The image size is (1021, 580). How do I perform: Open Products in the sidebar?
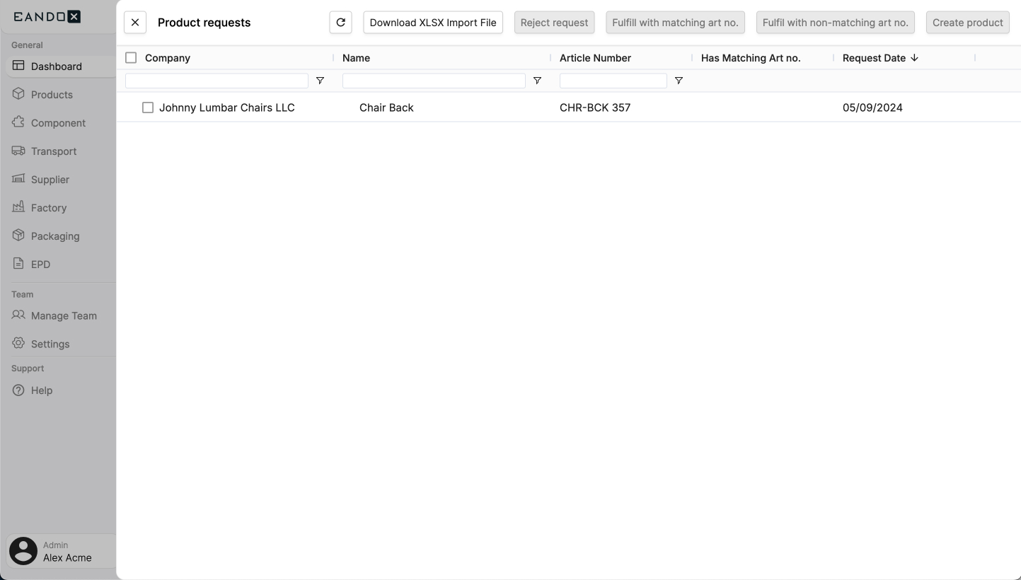point(52,95)
